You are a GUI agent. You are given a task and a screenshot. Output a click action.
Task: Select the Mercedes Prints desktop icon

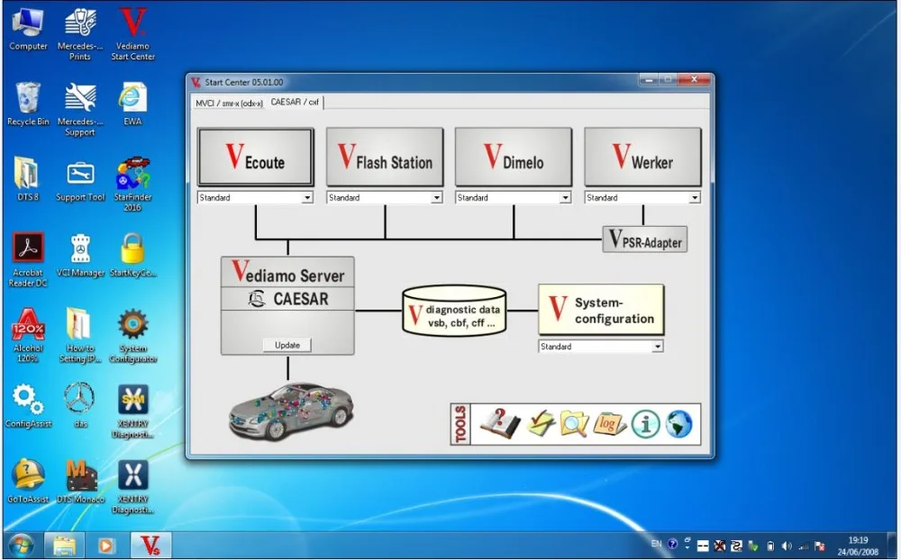pos(80,34)
